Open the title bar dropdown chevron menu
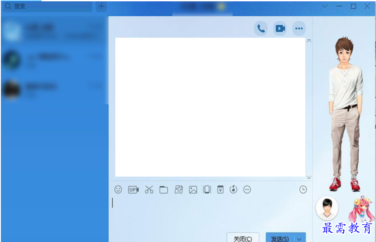The image size is (376, 242). 325,6
